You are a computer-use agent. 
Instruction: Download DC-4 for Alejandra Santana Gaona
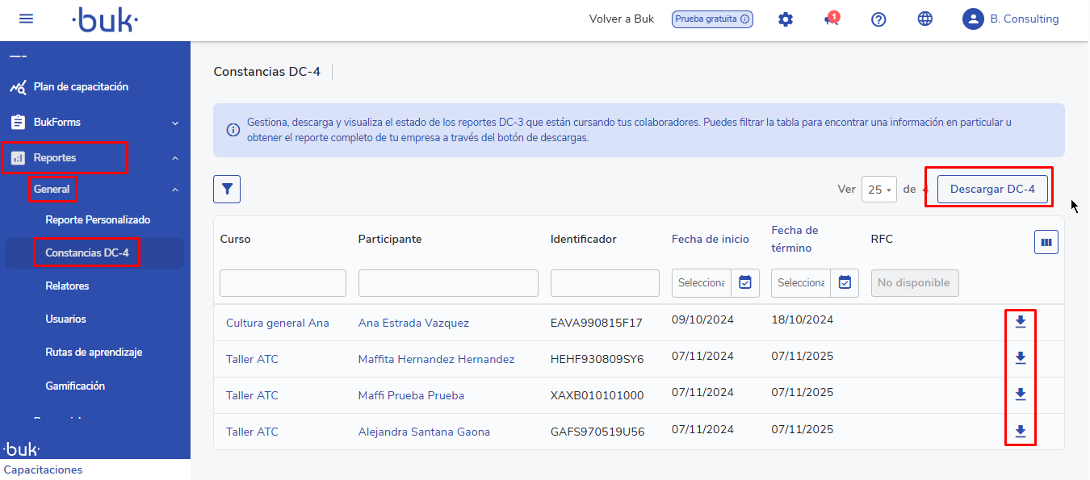coord(1020,431)
